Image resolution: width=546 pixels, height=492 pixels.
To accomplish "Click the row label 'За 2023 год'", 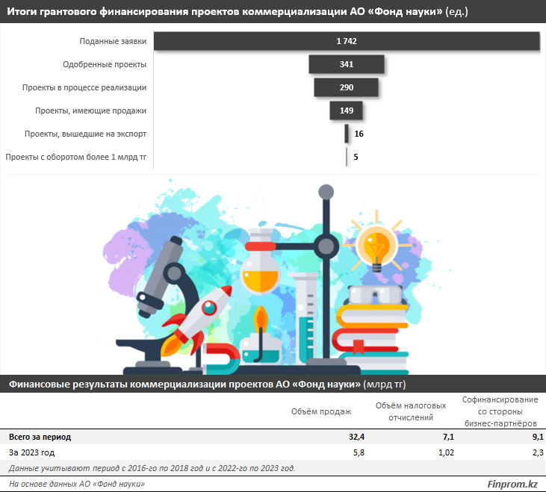I will pyautogui.click(x=31, y=452).
